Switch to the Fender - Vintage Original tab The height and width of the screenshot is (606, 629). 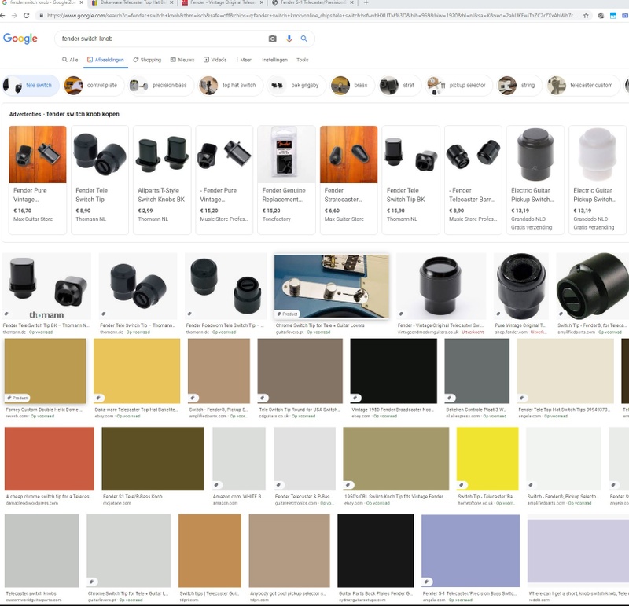click(221, 2)
